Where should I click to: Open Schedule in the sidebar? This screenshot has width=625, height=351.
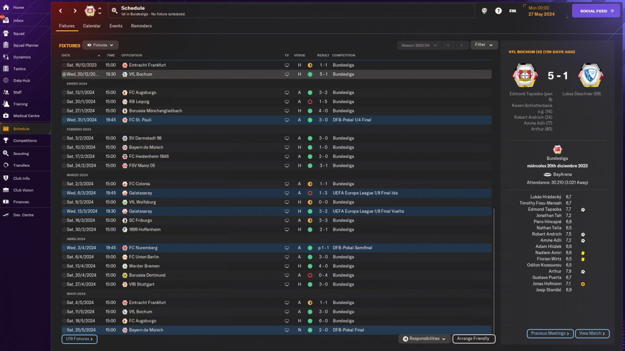coord(25,129)
